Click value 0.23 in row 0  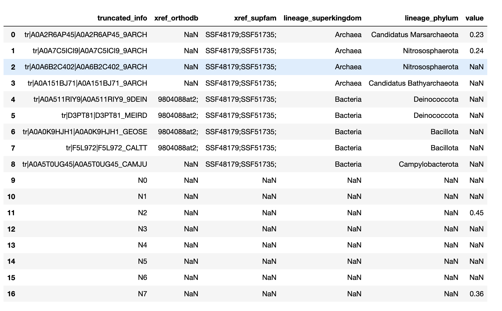tap(477, 35)
